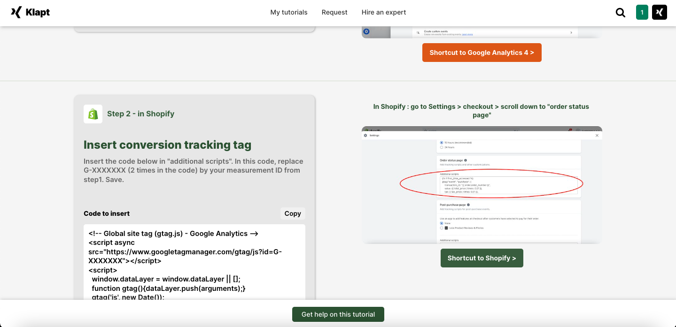
Task: Open the Request menu item
Action: [334, 12]
